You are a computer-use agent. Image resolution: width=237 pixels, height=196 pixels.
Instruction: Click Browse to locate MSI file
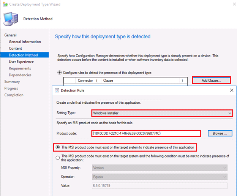coord(220,133)
